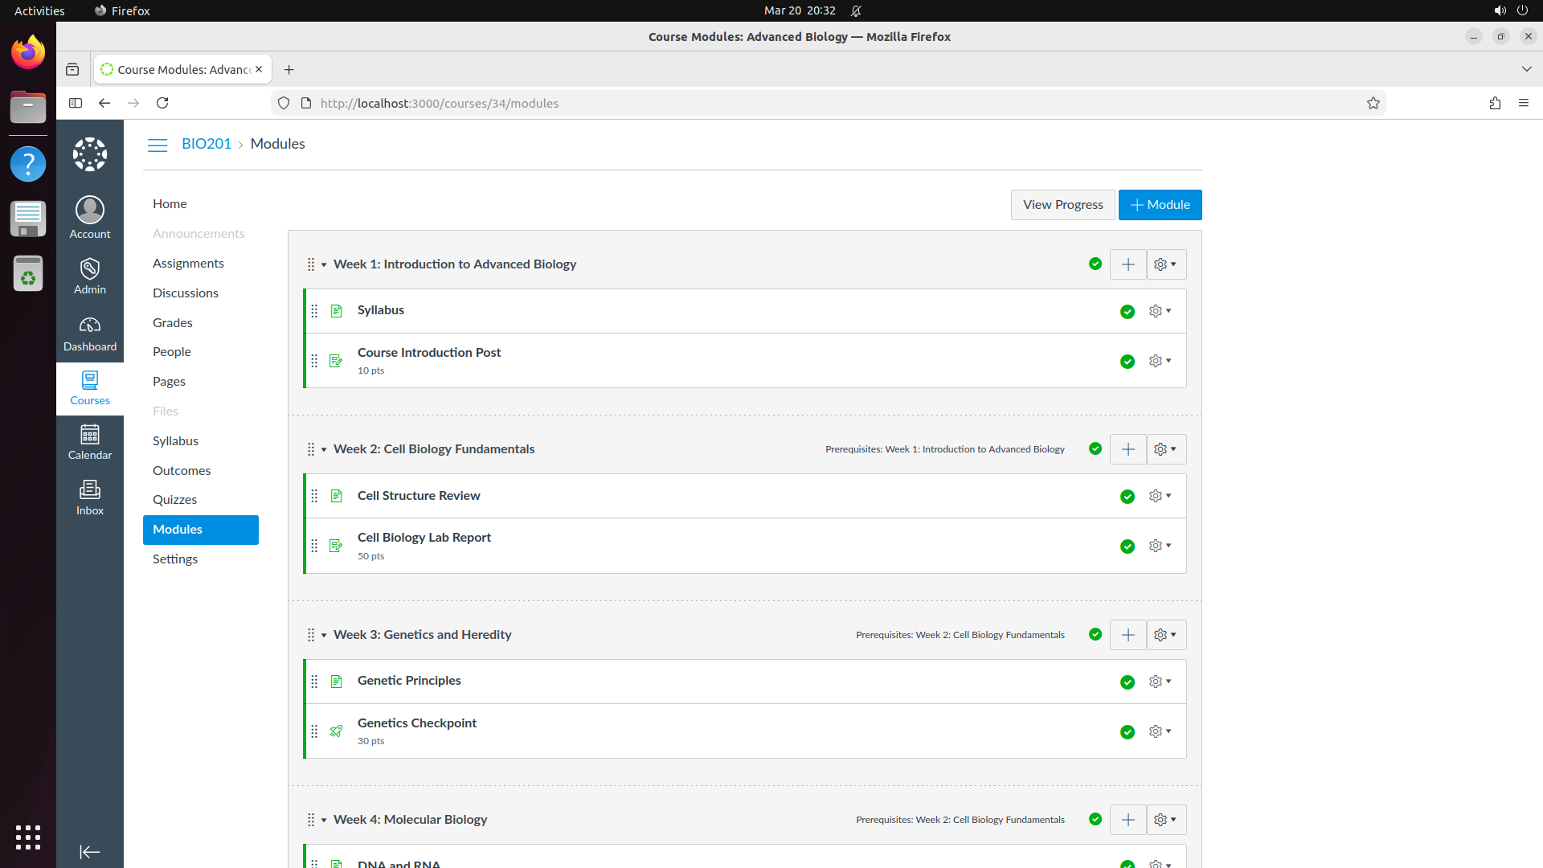Screen dimensions: 1543x868
Task: Click the Admin icon in the sidebar
Action: pos(89,276)
